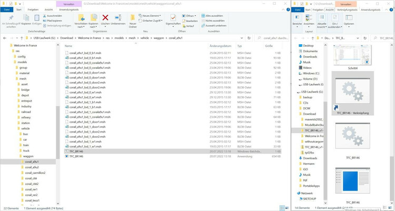Open help in the left Explorer window

tap(288, 9)
